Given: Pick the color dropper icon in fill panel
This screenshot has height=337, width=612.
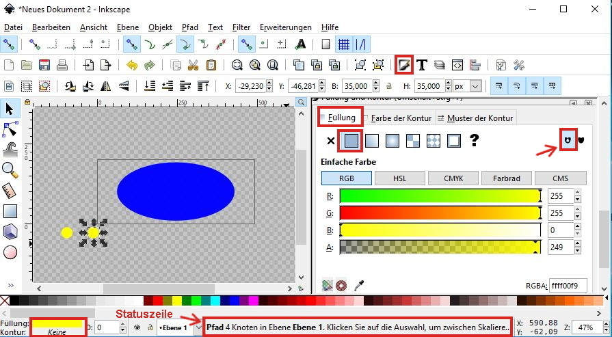Looking at the screenshot, I should pyautogui.click(x=356, y=285).
